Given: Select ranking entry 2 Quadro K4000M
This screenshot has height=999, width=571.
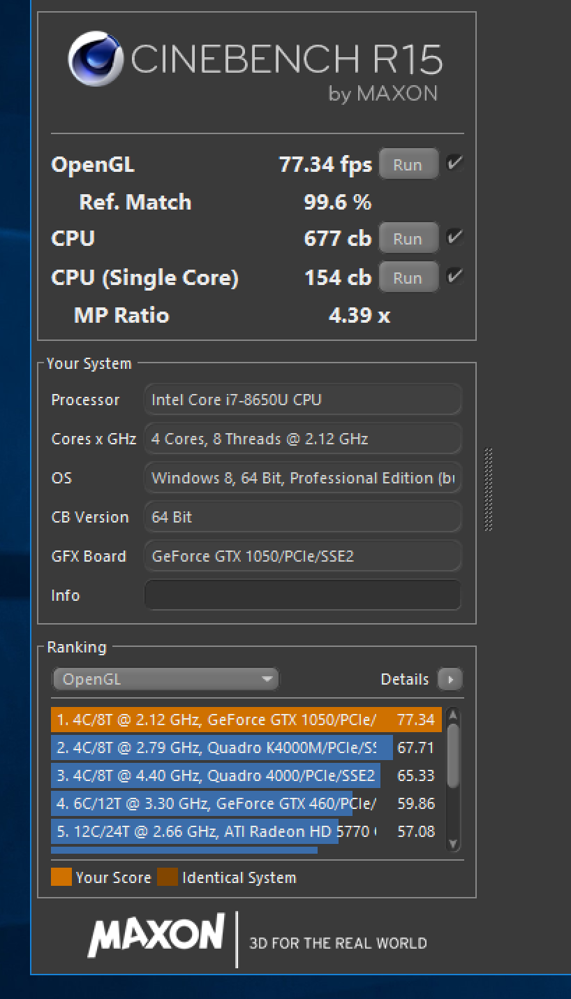Looking at the screenshot, I should click(246, 748).
